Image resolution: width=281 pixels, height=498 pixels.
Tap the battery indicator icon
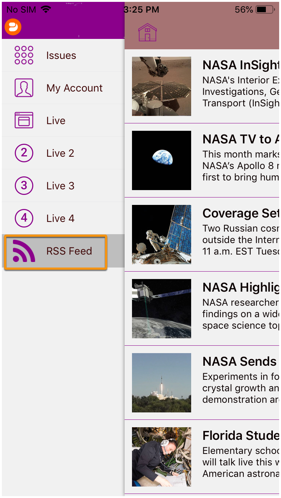click(265, 10)
